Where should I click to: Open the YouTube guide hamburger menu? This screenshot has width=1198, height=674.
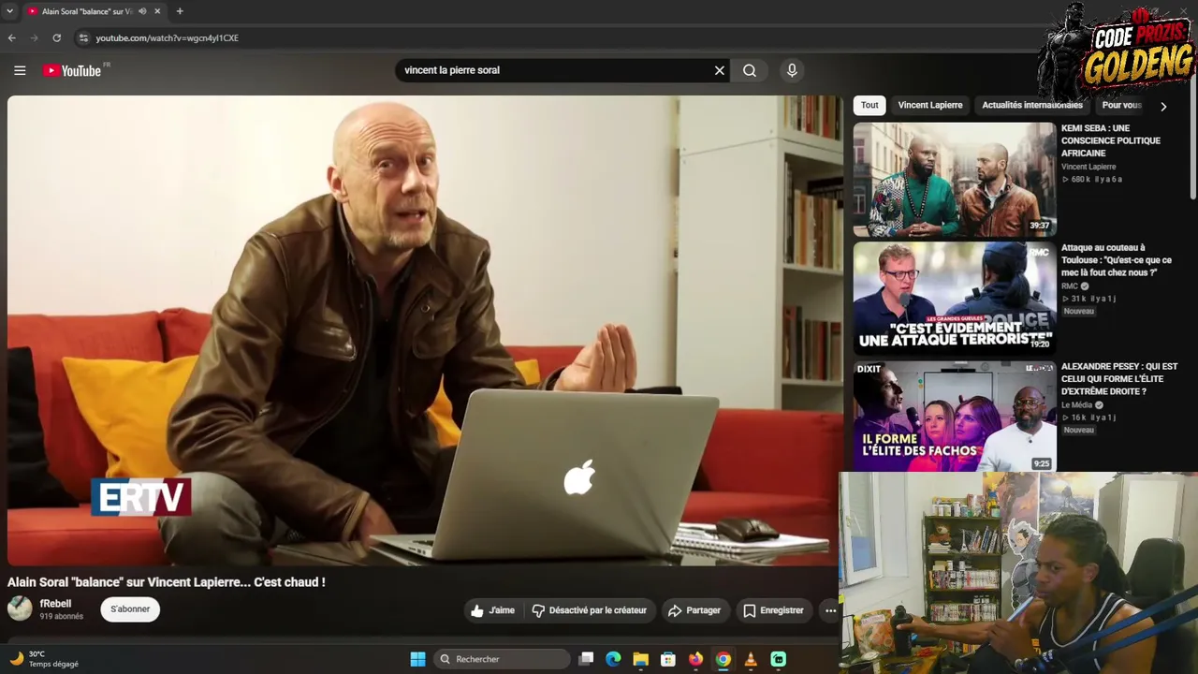20,70
